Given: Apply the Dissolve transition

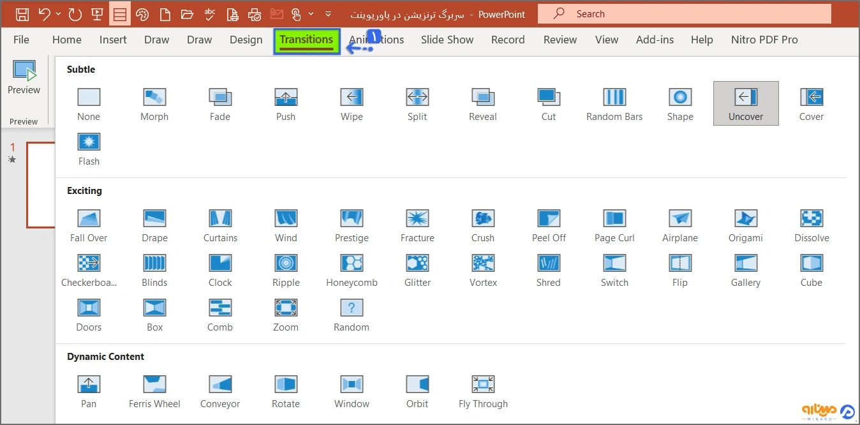Looking at the screenshot, I should 812,225.
